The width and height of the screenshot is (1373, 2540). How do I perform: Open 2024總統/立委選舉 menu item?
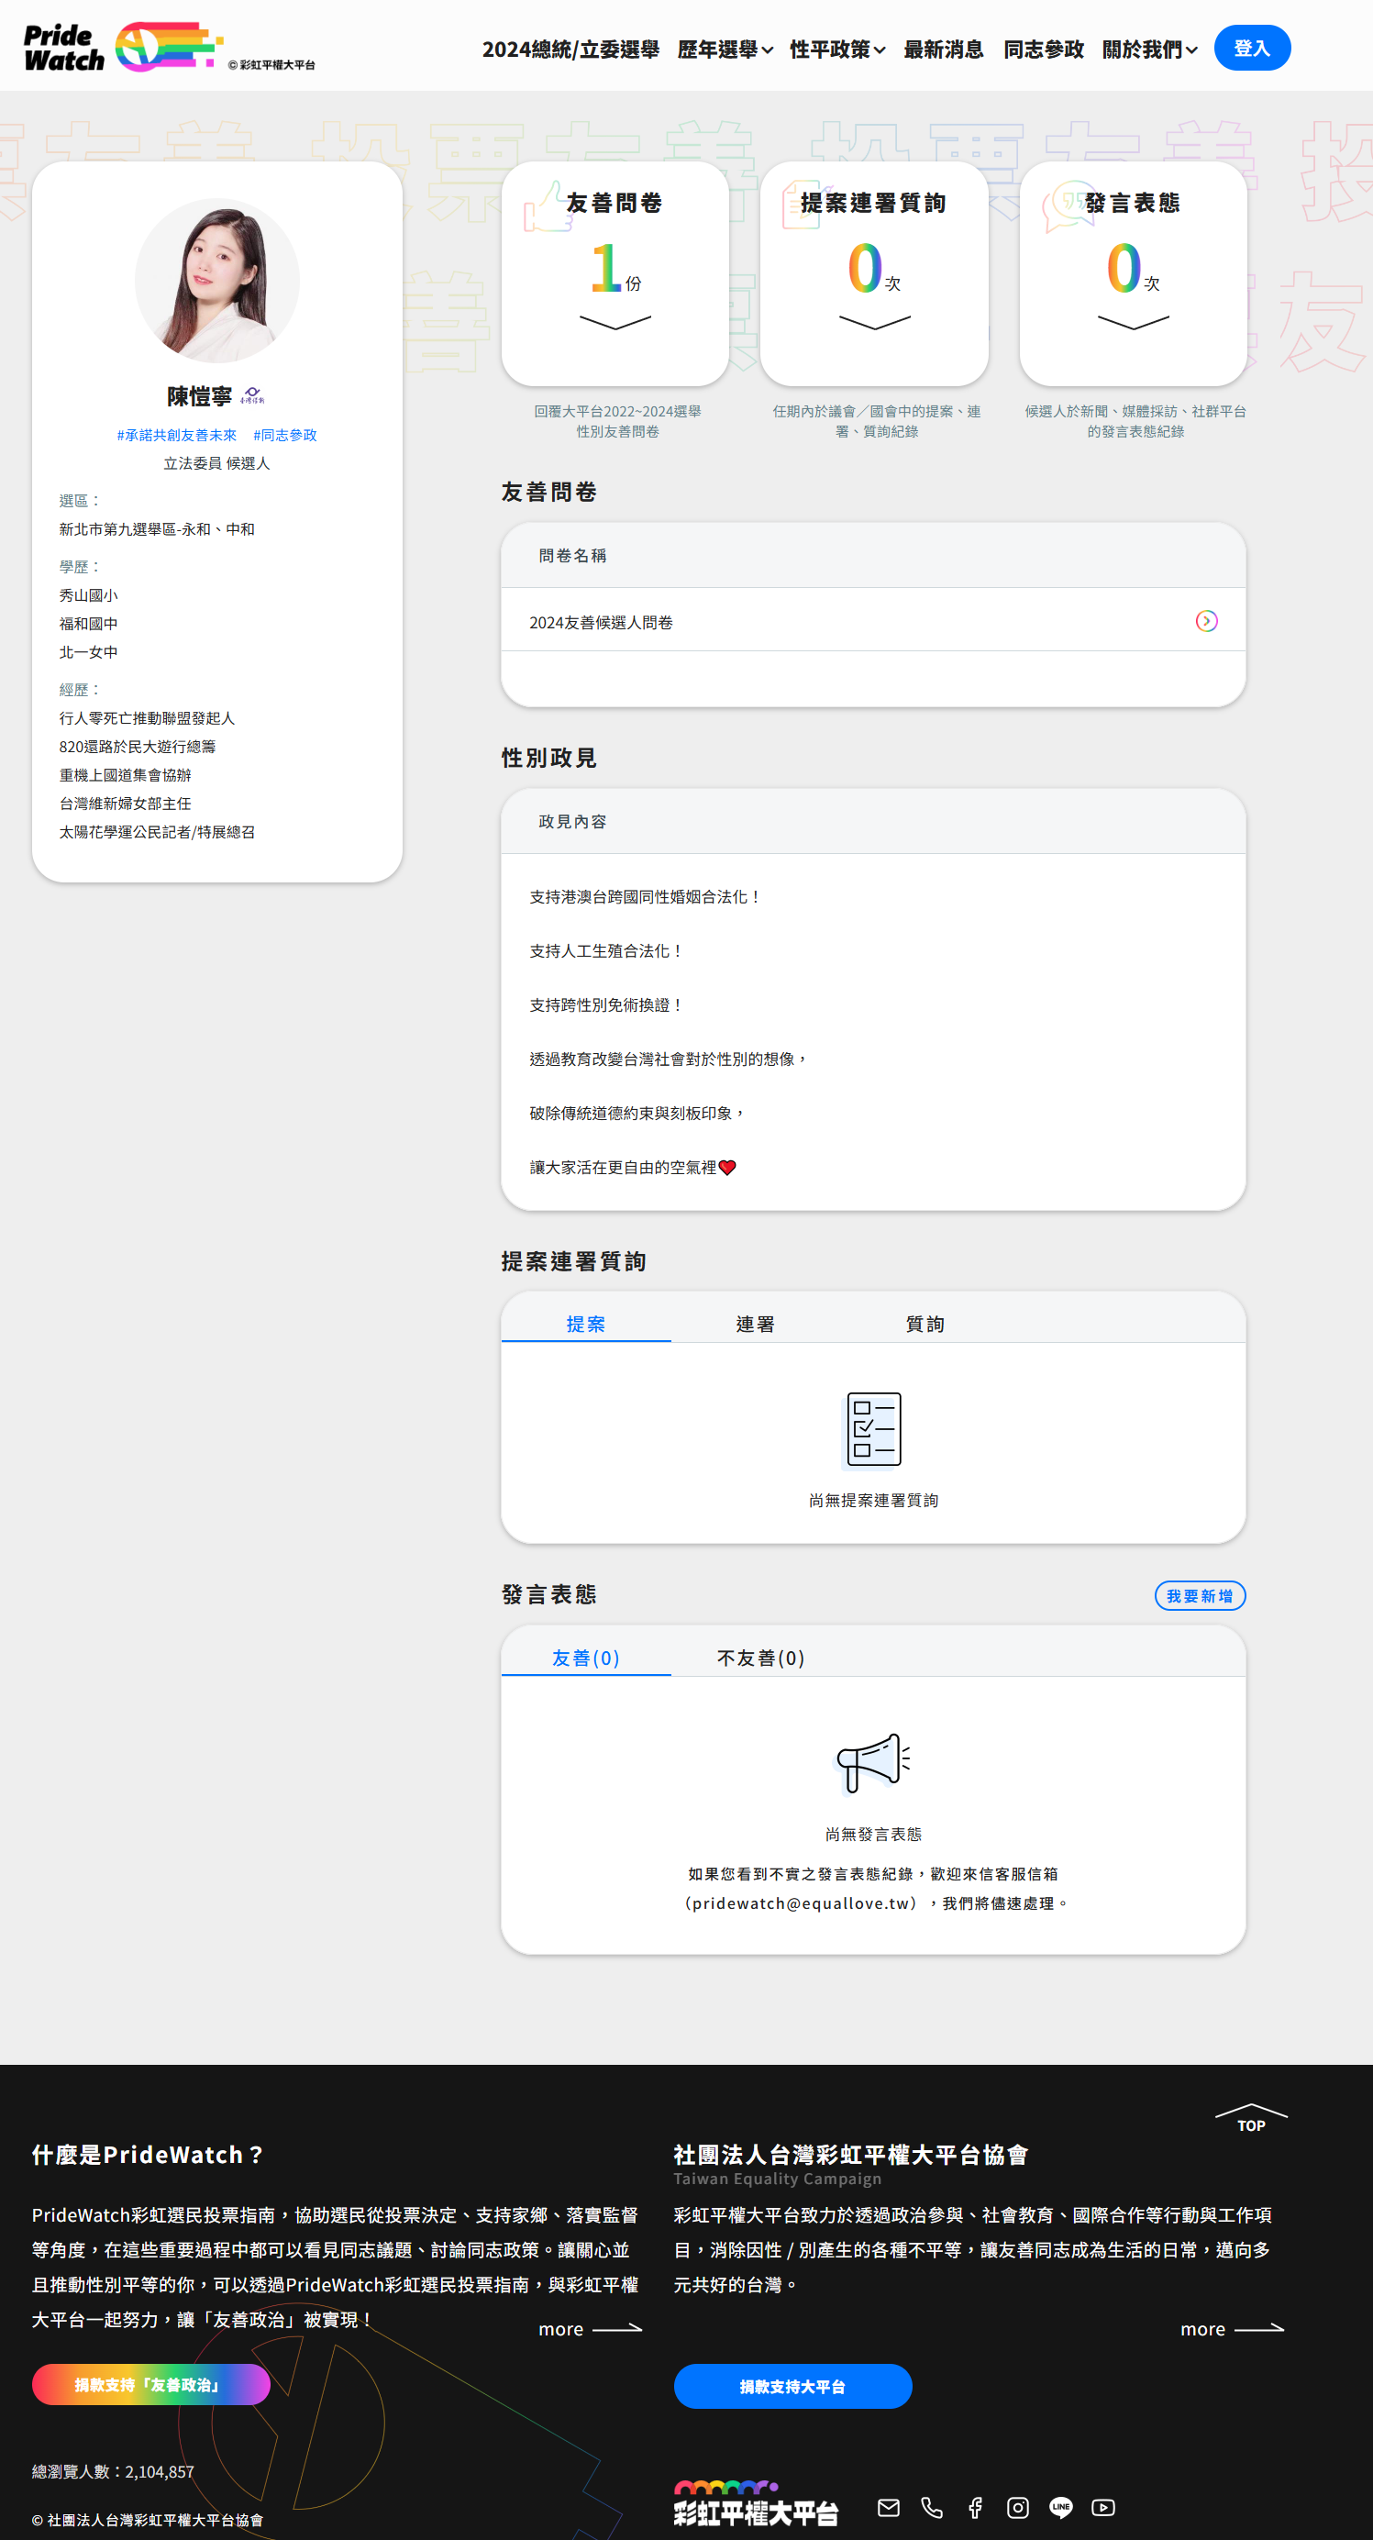point(570,50)
